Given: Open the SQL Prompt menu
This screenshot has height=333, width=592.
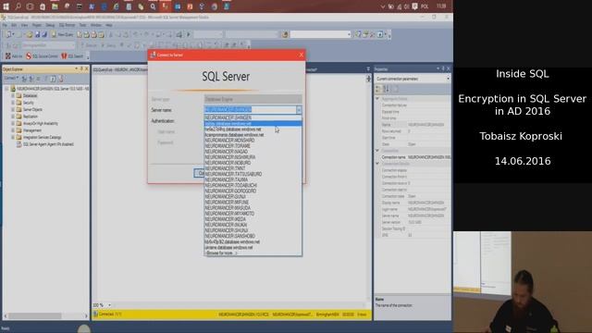Looking at the screenshot, I should [67, 25].
